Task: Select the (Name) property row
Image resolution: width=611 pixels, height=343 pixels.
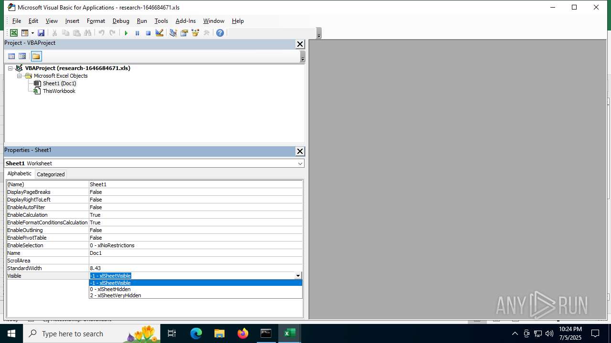Action: tap(155, 184)
